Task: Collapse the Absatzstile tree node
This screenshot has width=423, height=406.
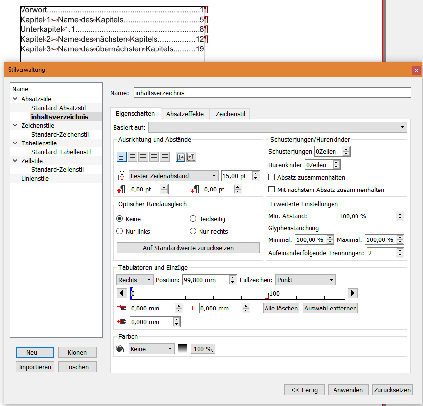Action: click(x=15, y=99)
